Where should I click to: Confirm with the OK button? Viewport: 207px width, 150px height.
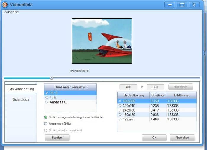[x=154, y=138]
